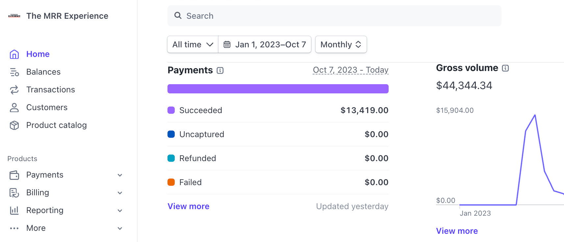Click The MRR Experience logo icon
The image size is (564, 242).
(14, 16)
